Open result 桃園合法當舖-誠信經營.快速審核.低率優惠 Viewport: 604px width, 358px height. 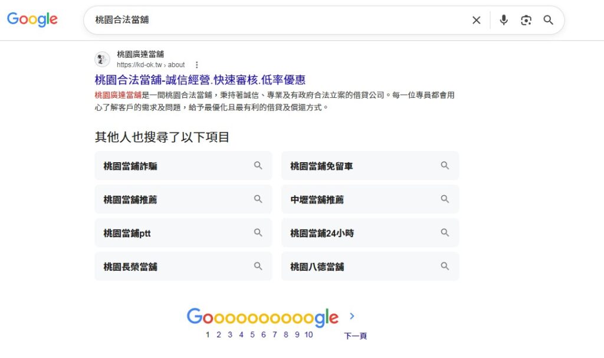point(200,80)
